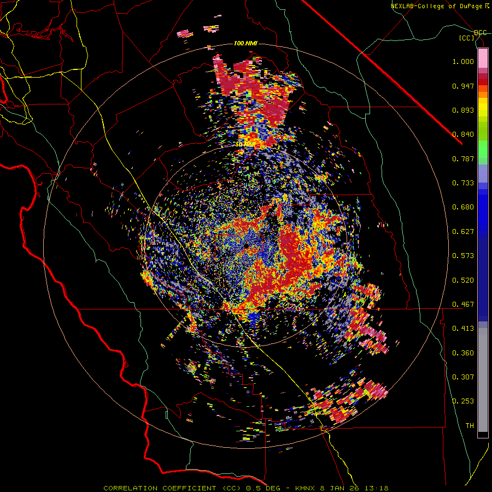Click the 0.733 legend value
Image resolution: width=492 pixels, height=492 pixels.
pyautogui.click(x=463, y=183)
